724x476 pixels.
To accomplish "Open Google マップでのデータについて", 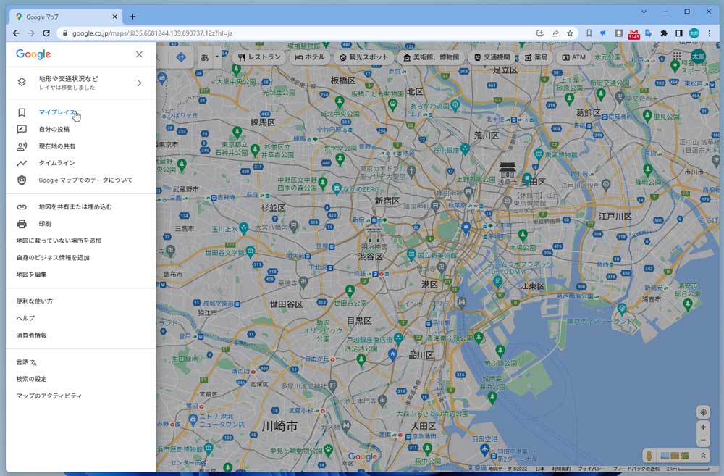I will point(85,180).
